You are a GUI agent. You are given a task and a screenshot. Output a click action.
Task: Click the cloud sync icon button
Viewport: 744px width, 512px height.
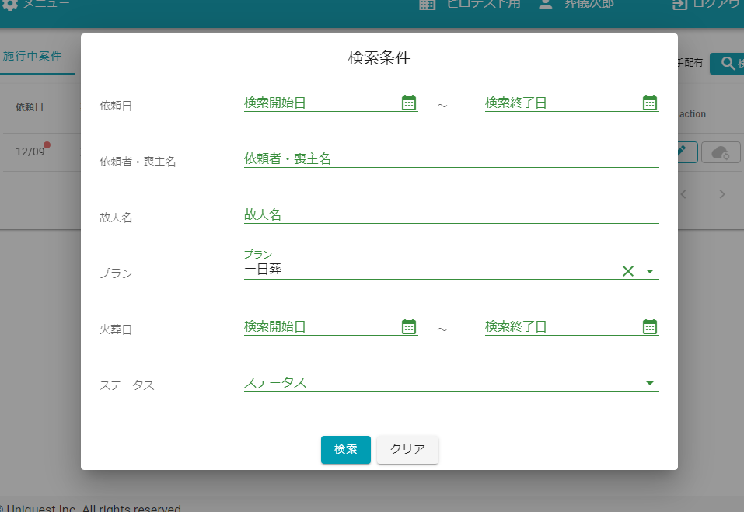tap(720, 152)
